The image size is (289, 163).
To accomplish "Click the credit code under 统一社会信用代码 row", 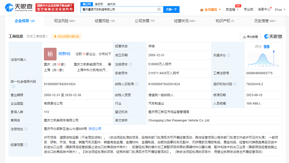I will click(60, 84).
